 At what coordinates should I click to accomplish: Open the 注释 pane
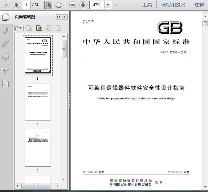[x=199, y=5]
